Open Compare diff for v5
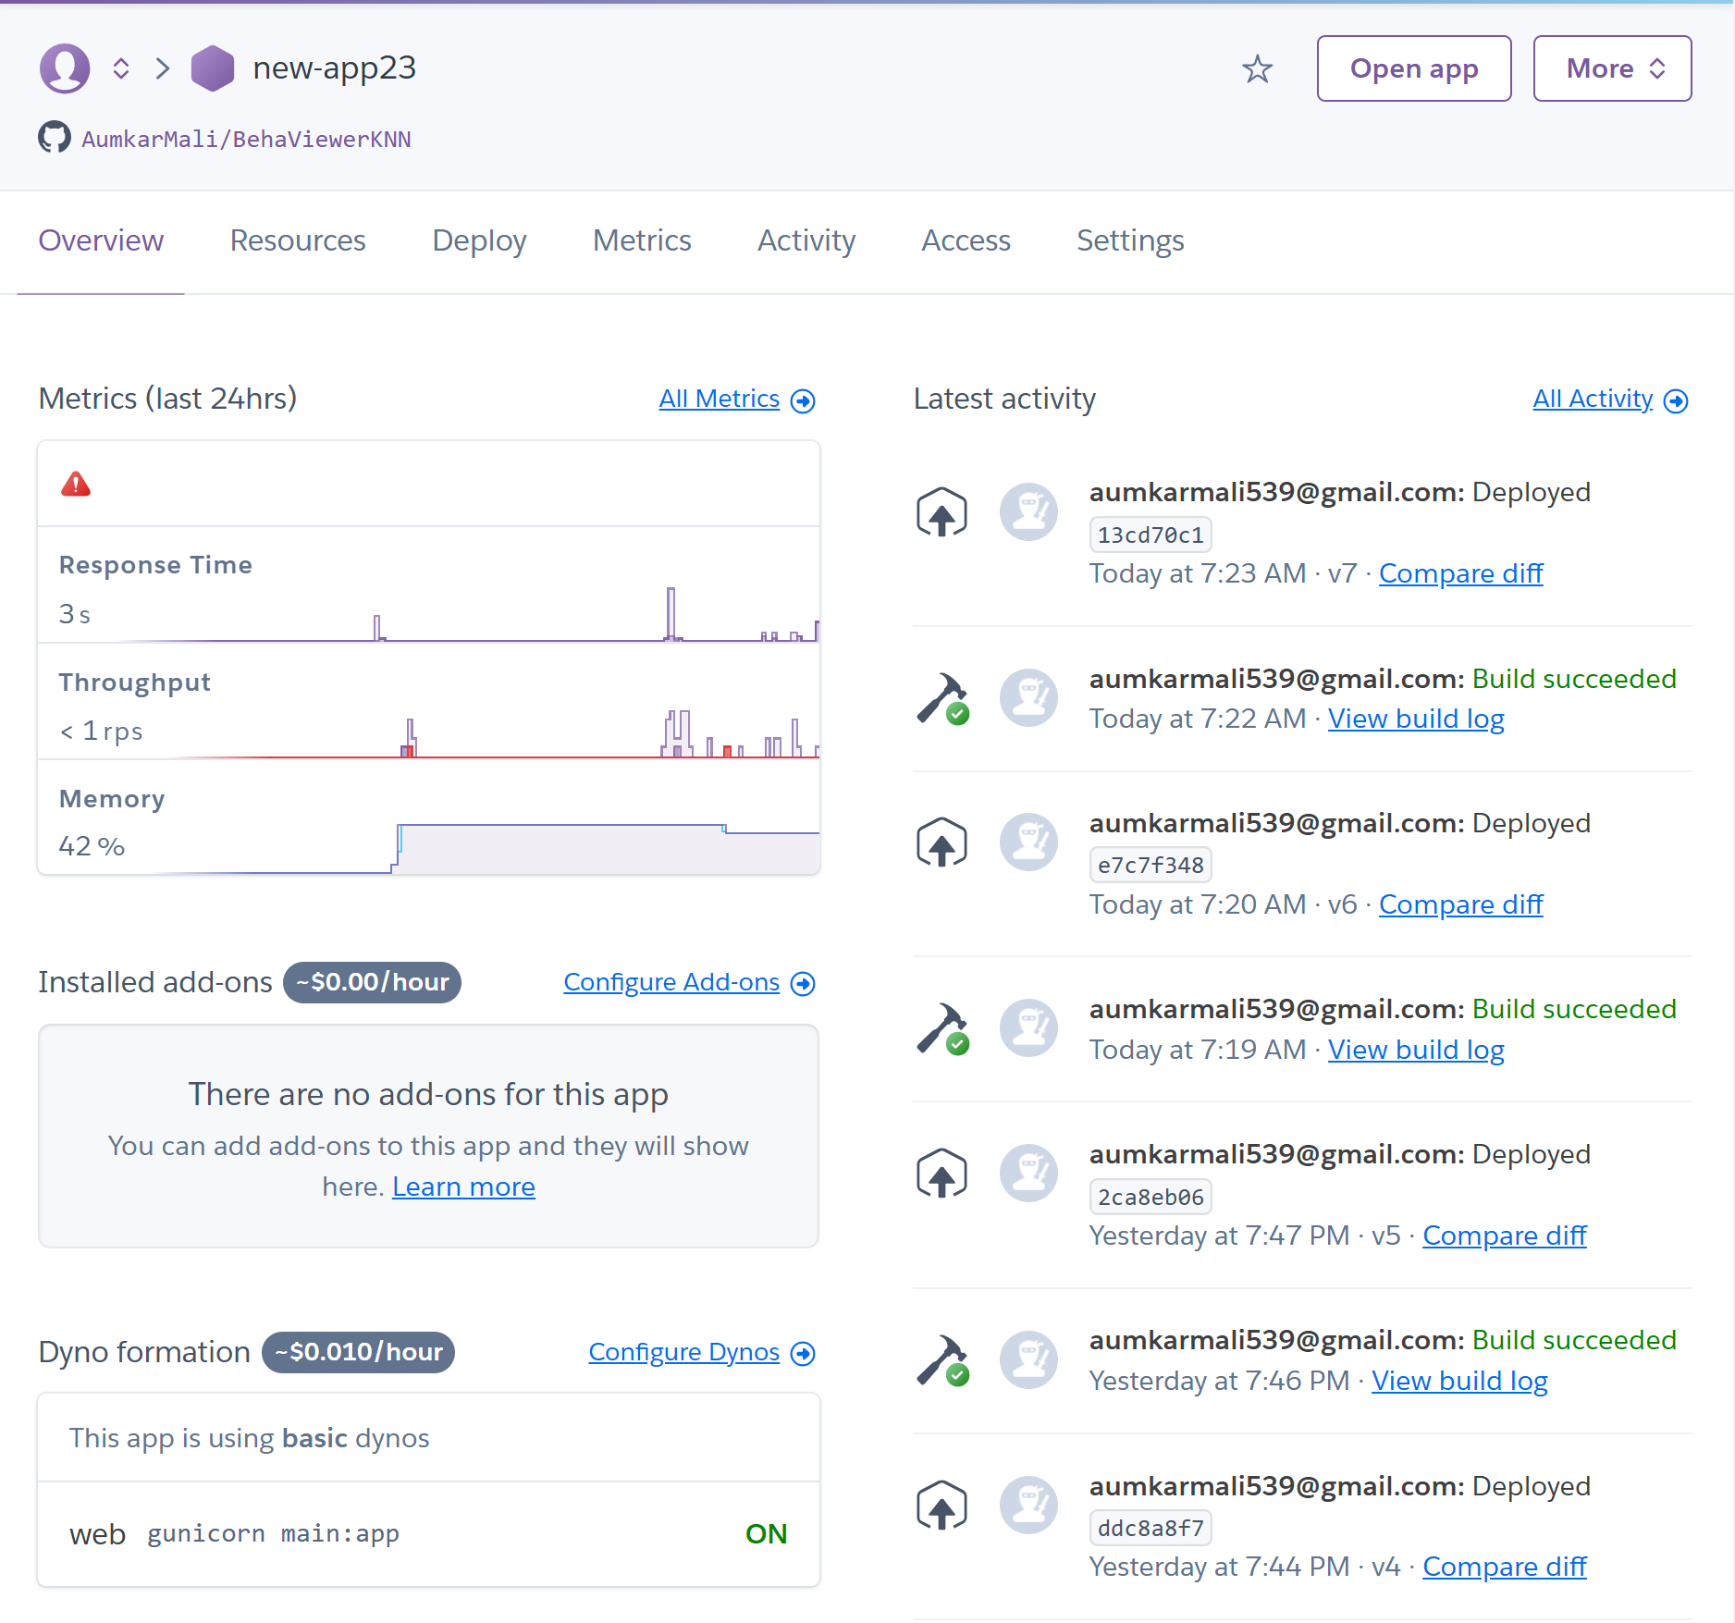The image size is (1735, 1623). tap(1504, 1236)
